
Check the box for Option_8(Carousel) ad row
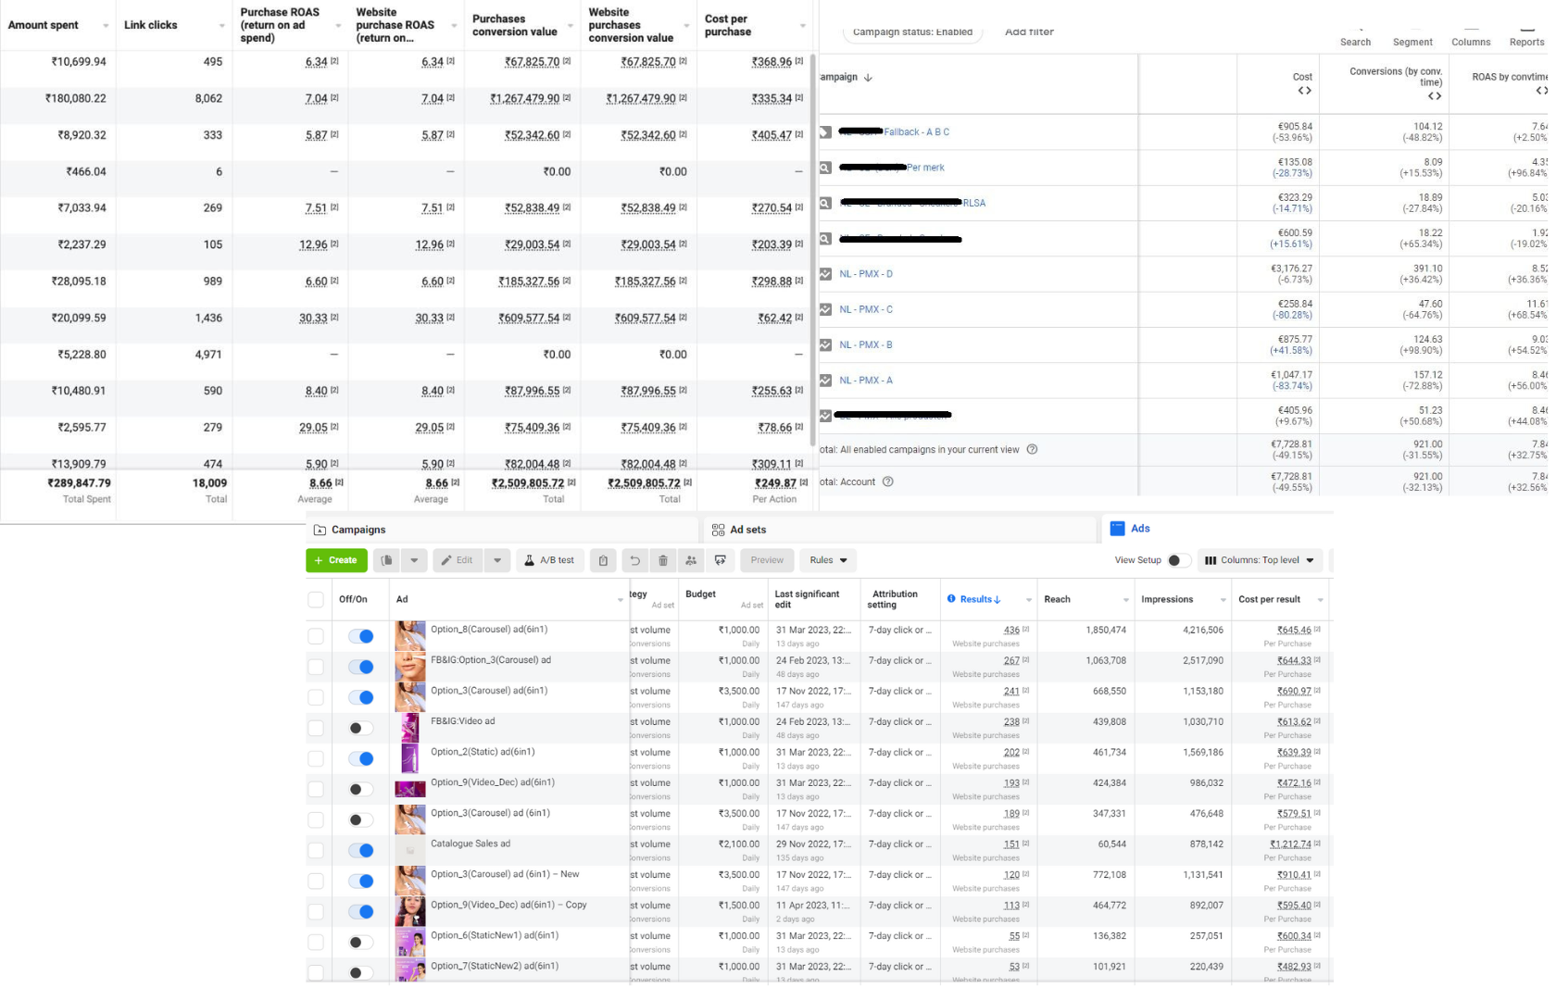click(x=316, y=636)
